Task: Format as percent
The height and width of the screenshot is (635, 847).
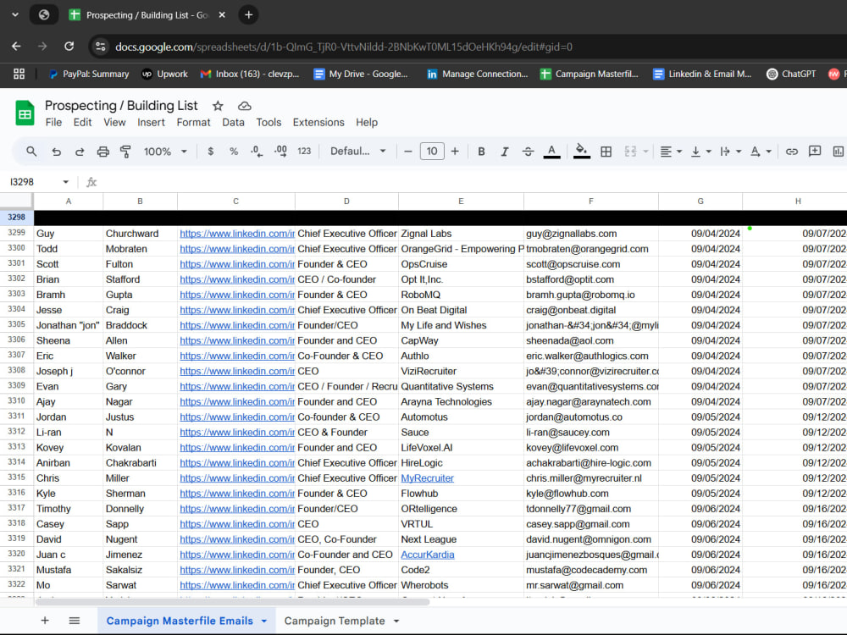Action: pos(234,152)
